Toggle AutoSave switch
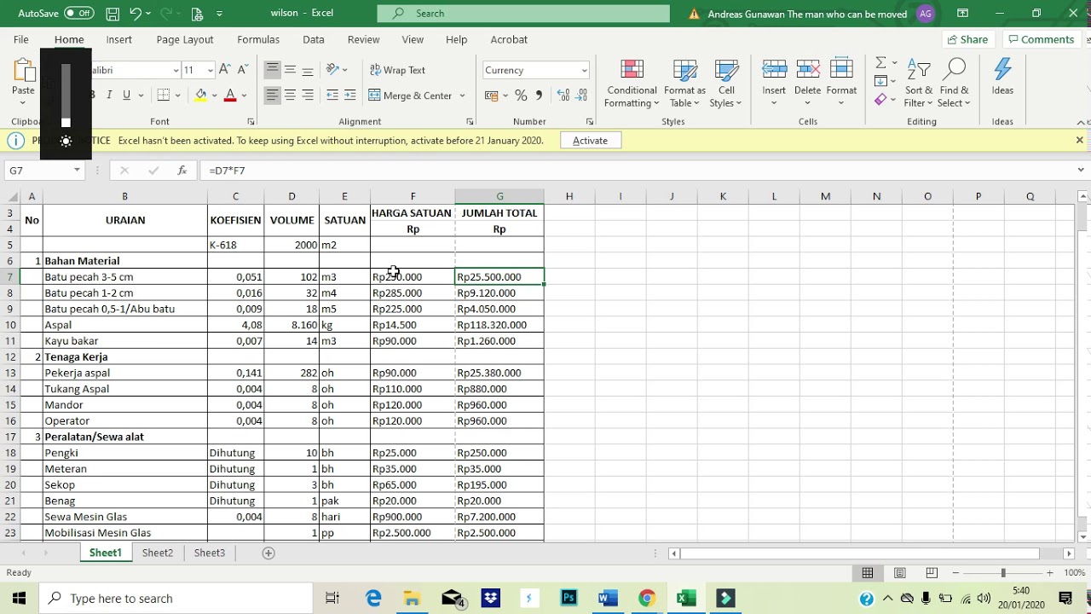Screen dimensions: 1091x614 (78, 14)
